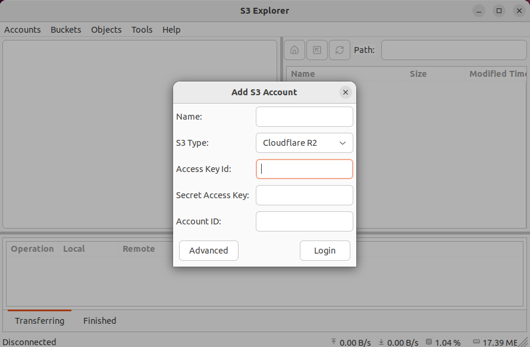Open the Objects menu
This screenshot has height=347, width=530.
106,30
